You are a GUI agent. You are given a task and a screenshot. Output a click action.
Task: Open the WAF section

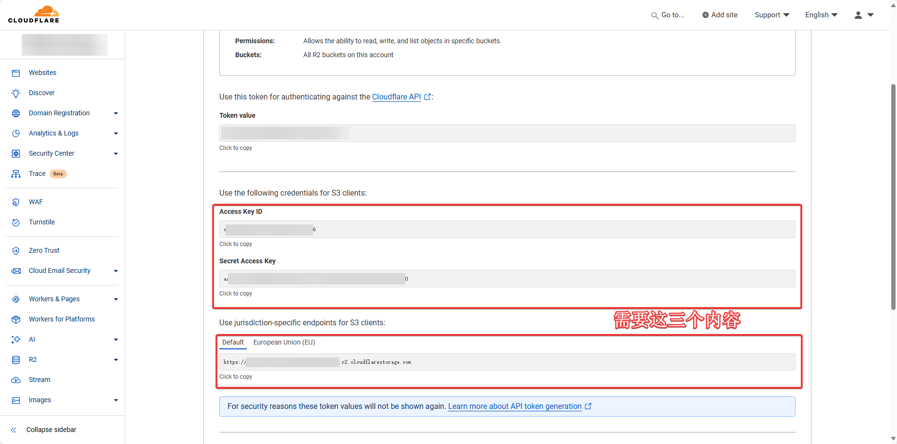click(x=36, y=202)
